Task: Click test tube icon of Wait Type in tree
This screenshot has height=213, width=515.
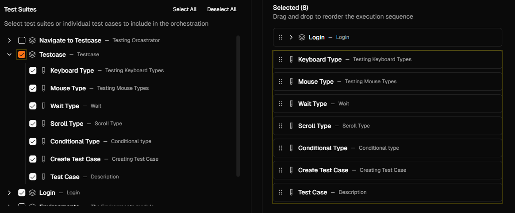Action: click(43, 106)
